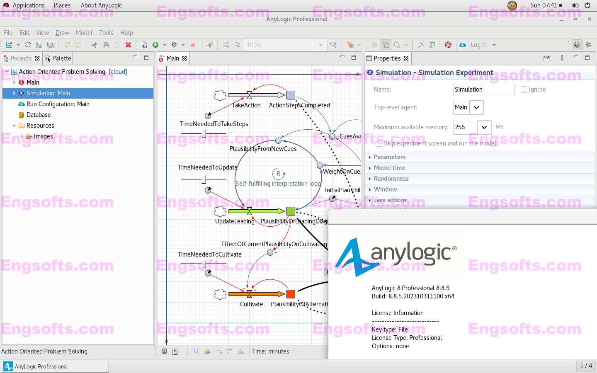597x373 pixels.
Task: Click the shapes icon in bottom bar
Action: click(x=207, y=351)
